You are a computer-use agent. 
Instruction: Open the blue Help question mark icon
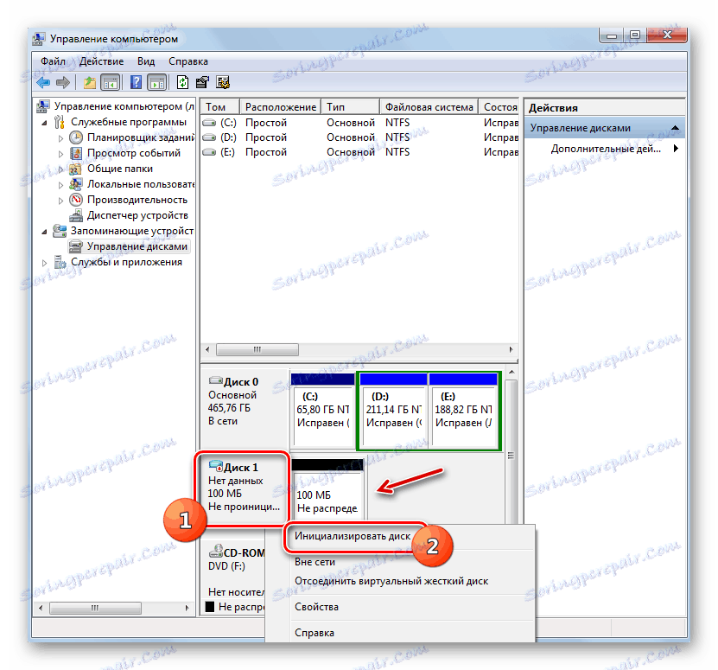[136, 82]
